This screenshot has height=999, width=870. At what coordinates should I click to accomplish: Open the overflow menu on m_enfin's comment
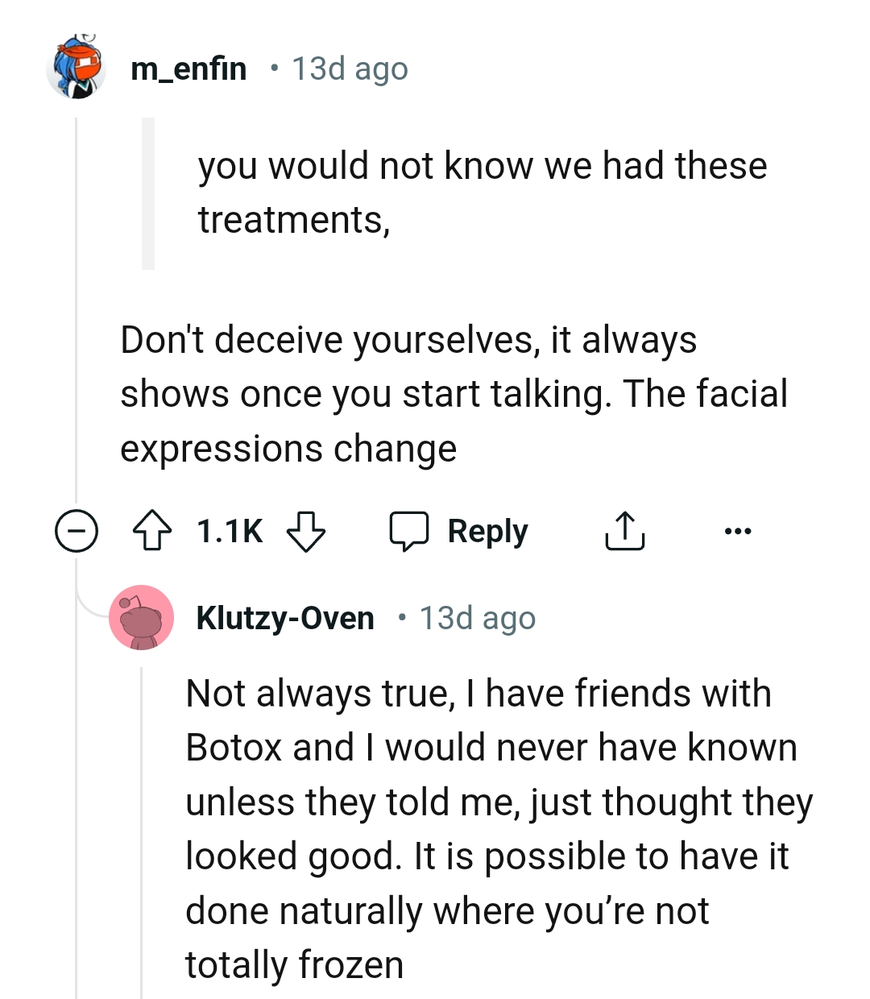click(738, 530)
